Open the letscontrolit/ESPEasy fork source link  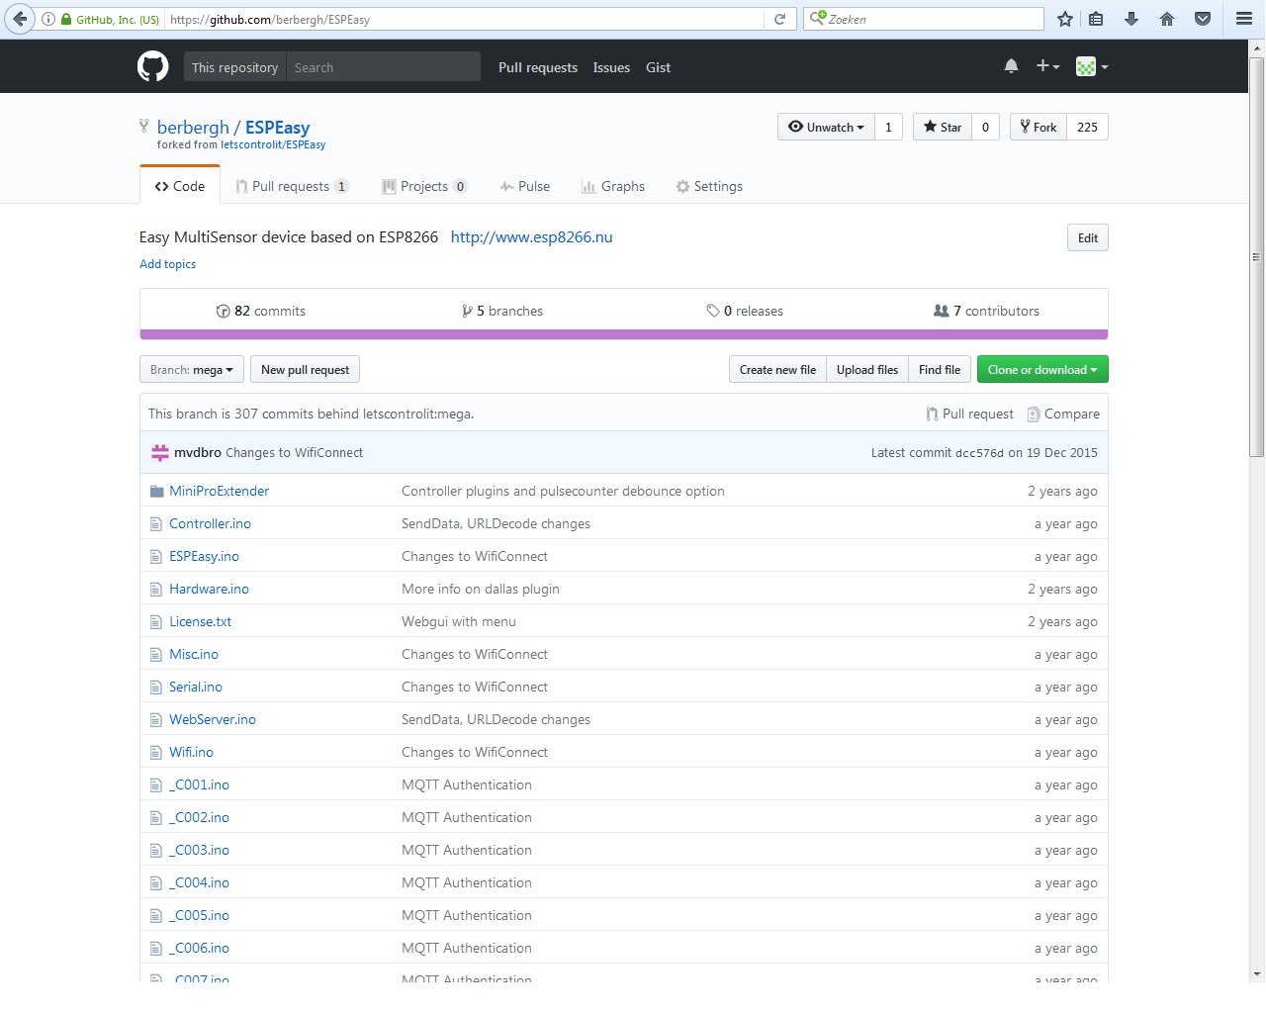point(273,144)
